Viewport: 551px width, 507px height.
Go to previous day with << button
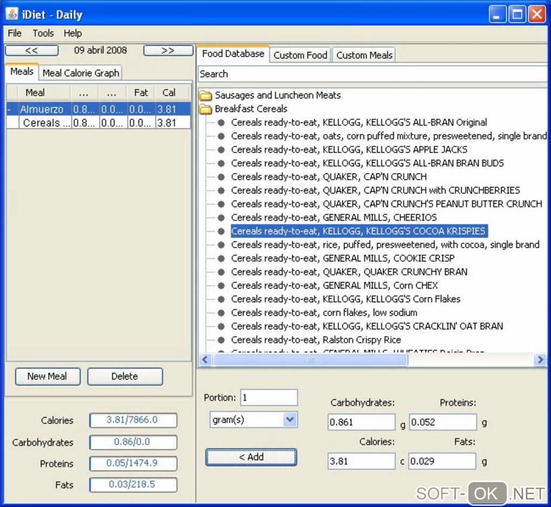tap(32, 51)
